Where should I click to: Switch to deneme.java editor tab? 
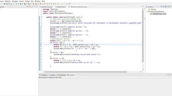(60, 7)
